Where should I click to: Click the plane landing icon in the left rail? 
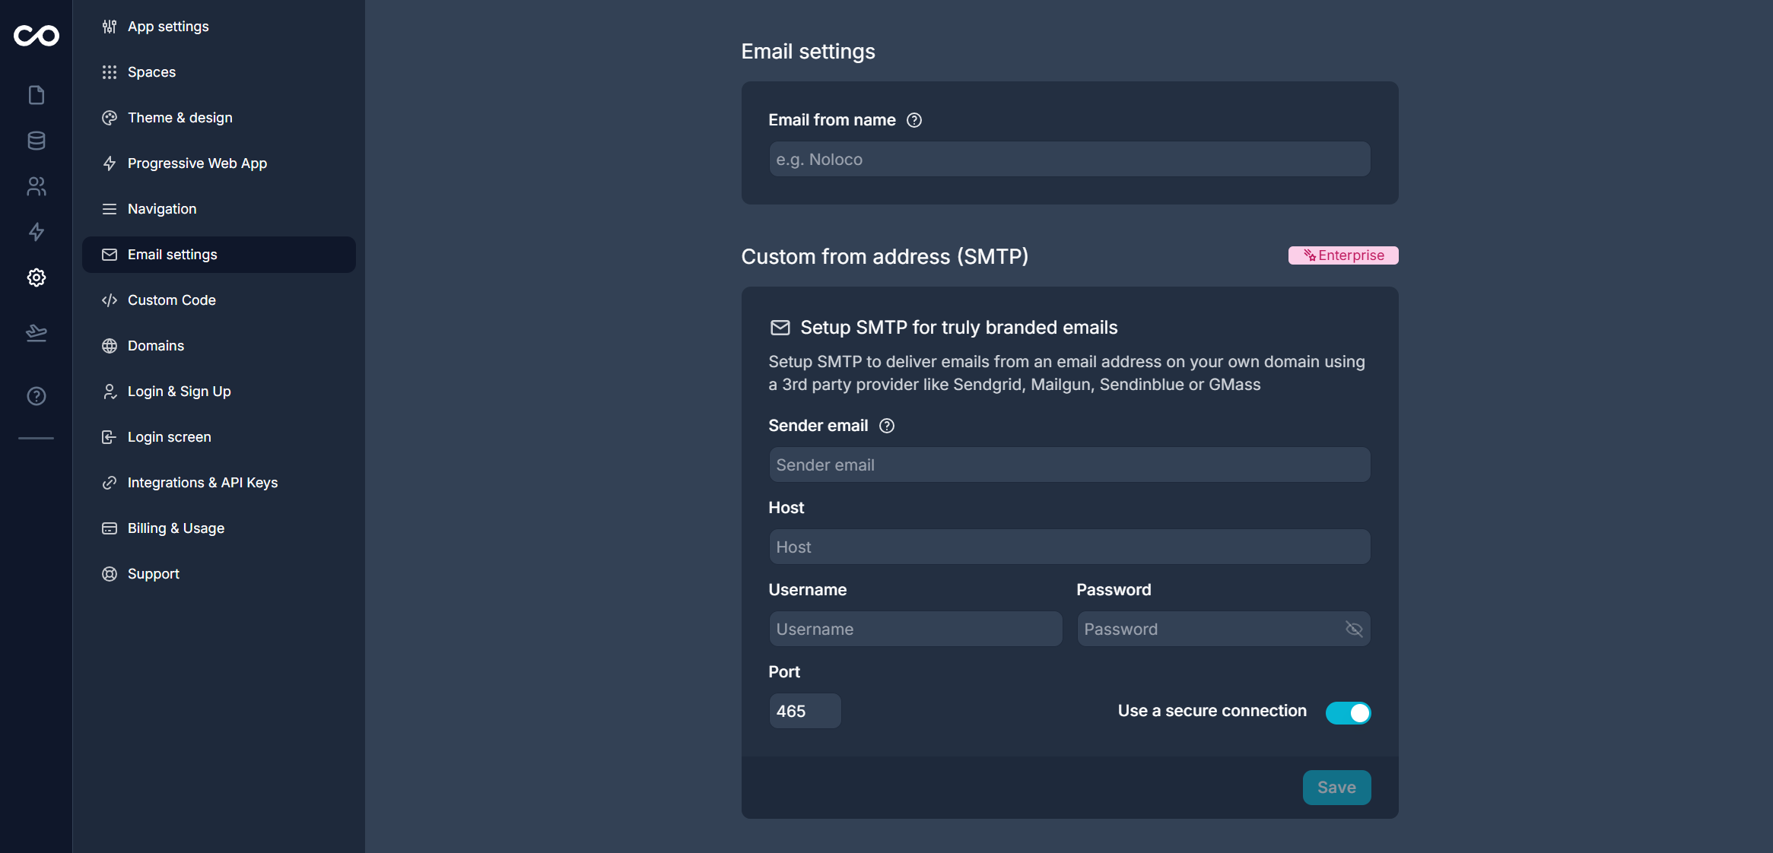[36, 332]
